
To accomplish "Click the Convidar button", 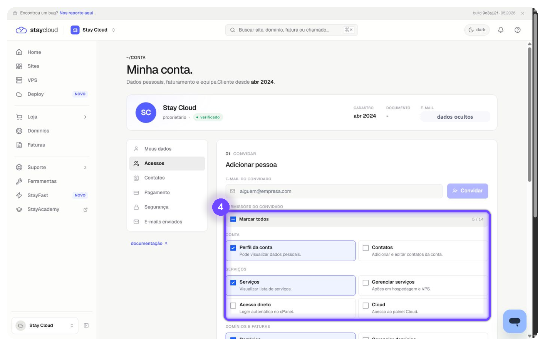I will point(468,191).
